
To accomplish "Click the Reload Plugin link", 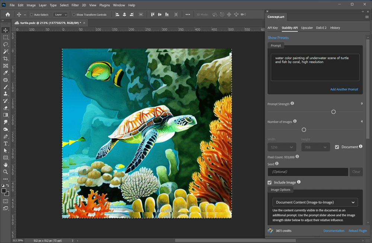I will pyautogui.click(x=357, y=231).
